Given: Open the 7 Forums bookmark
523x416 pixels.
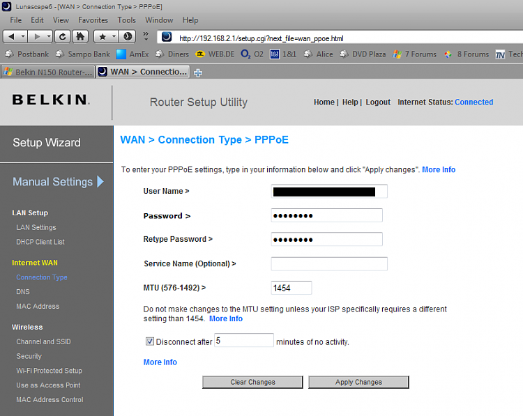Looking at the screenshot, I should pos(415,54).
